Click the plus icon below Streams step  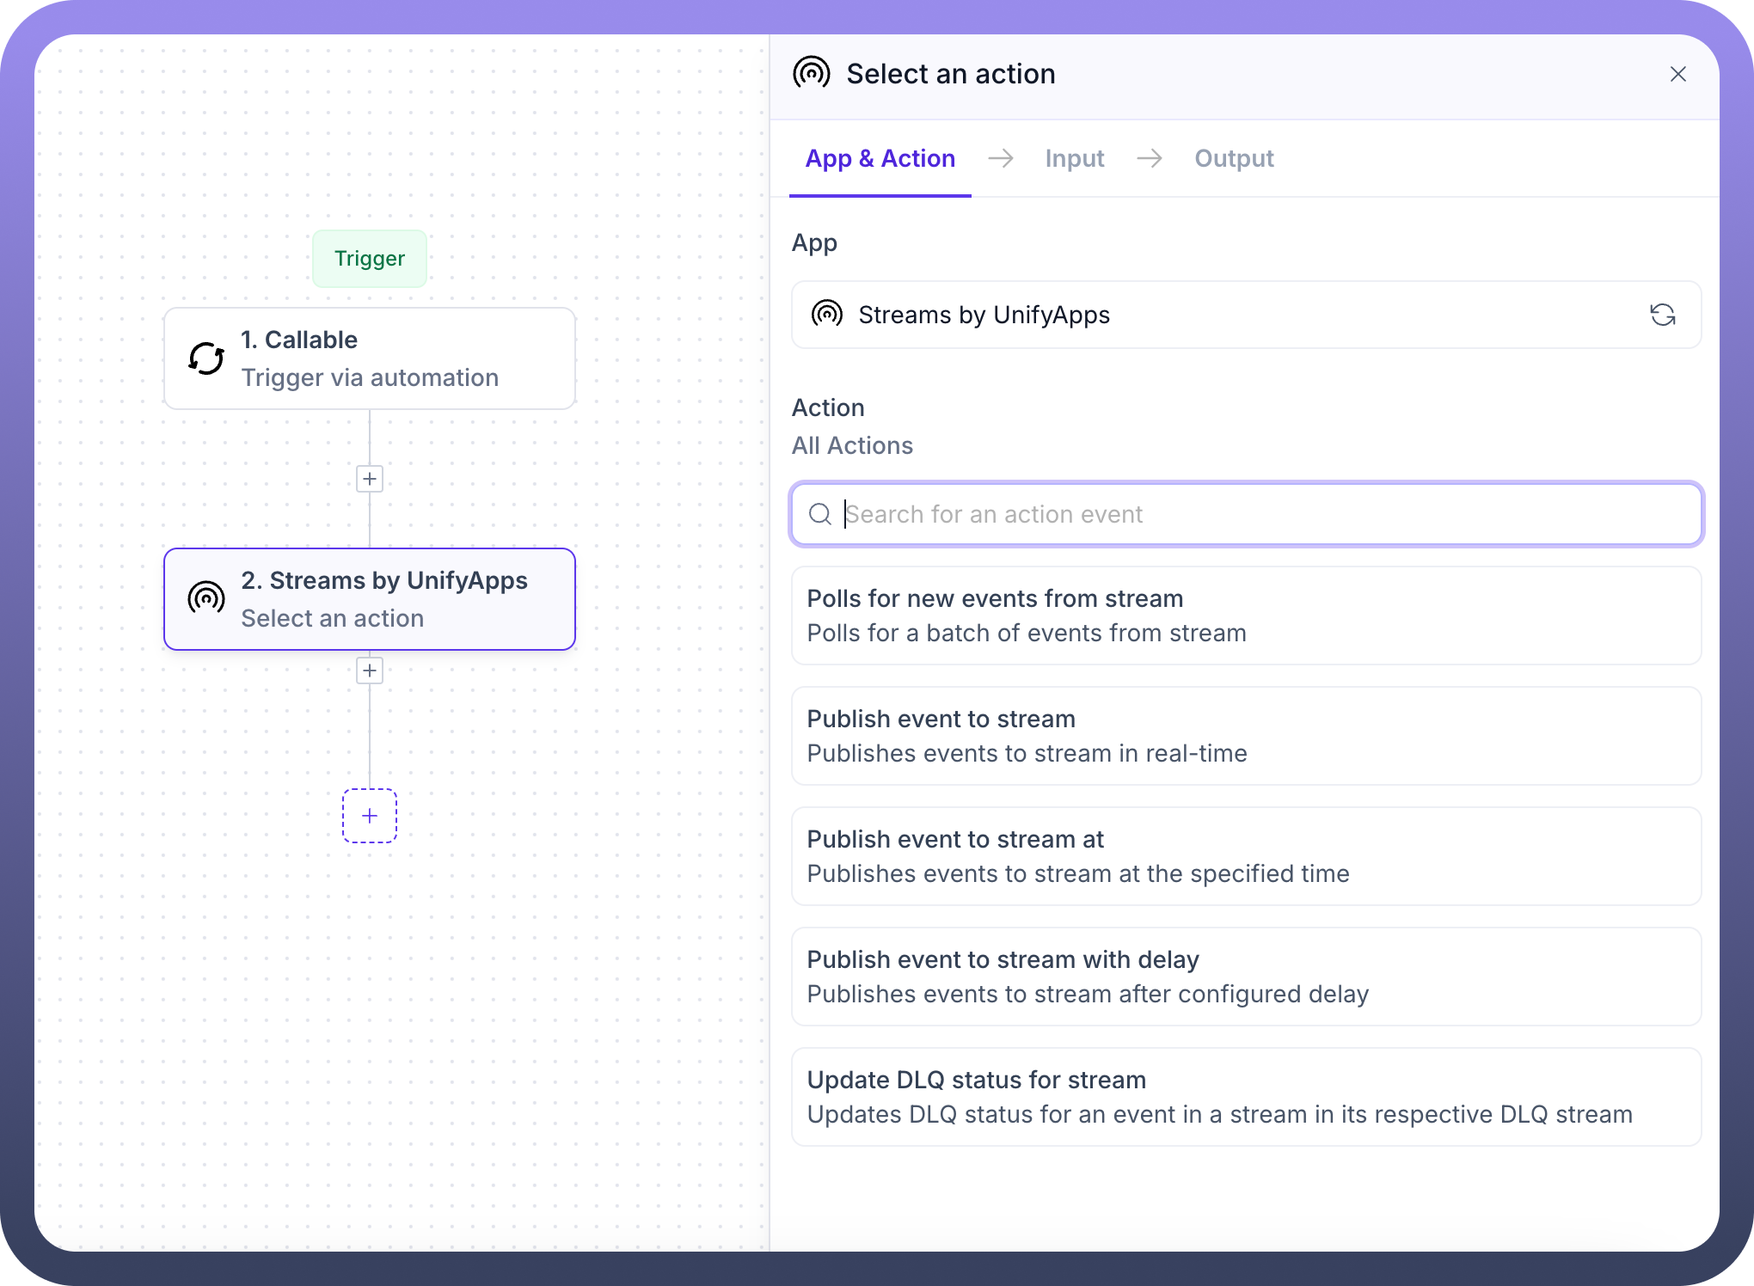tap(370, 671)
